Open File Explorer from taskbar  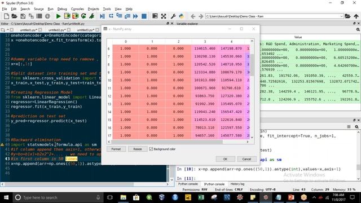coord(124,197)
